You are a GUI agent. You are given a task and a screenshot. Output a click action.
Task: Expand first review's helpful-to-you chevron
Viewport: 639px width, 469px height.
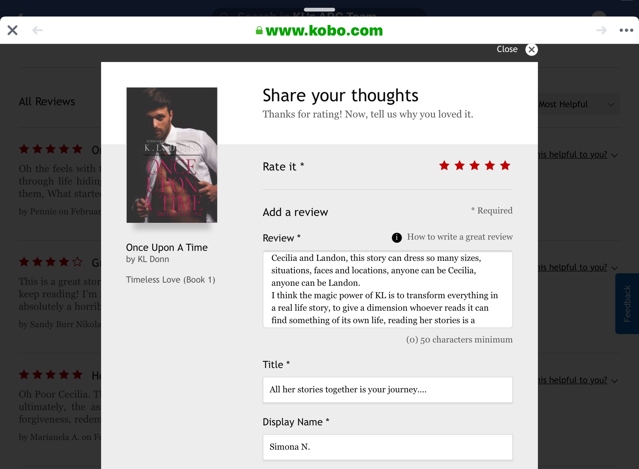tap(614, 155)
